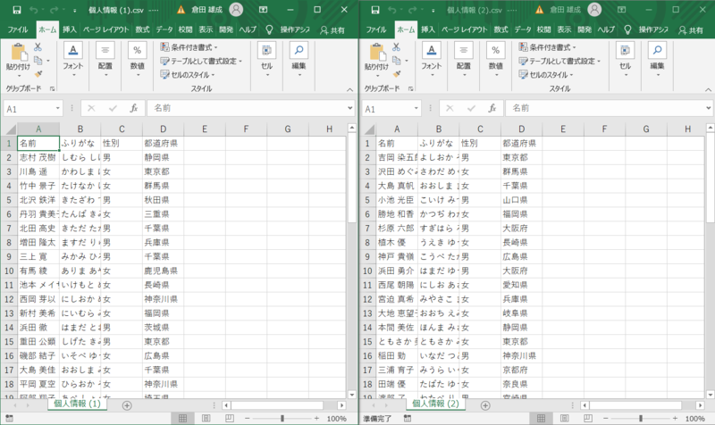Click the zoom-out minus button in the right window
This screenshot has width=715, height=425.
(606, 418)
